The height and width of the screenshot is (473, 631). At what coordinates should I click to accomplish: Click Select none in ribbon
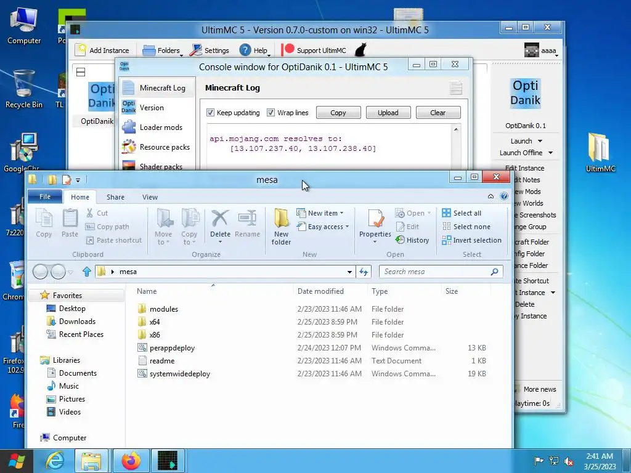[x=466, y=227]
